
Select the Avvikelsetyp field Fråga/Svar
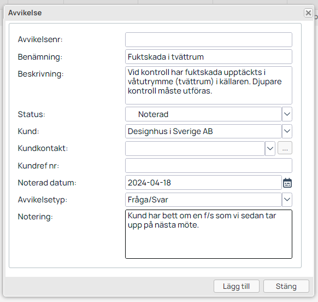(203, 200)
